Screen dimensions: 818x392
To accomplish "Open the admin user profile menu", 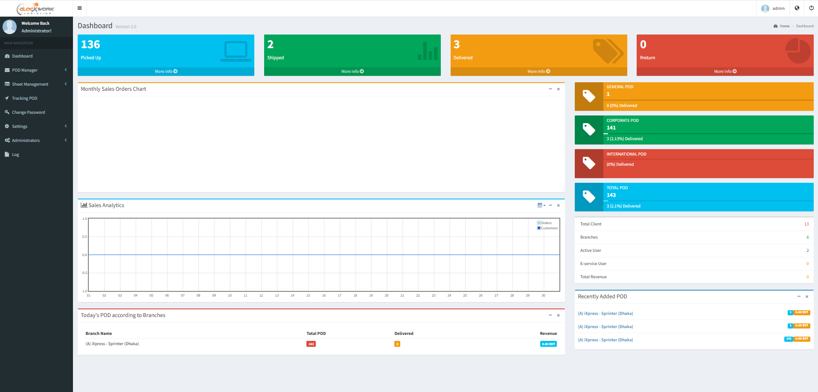I will (x=773, y=9).
